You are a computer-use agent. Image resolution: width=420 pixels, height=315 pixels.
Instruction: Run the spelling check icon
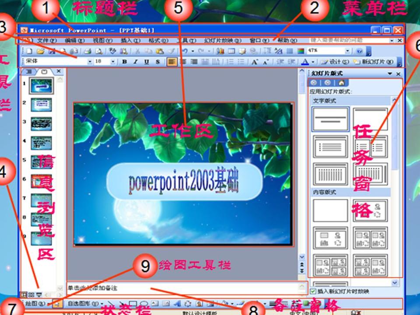pos(112,51)
